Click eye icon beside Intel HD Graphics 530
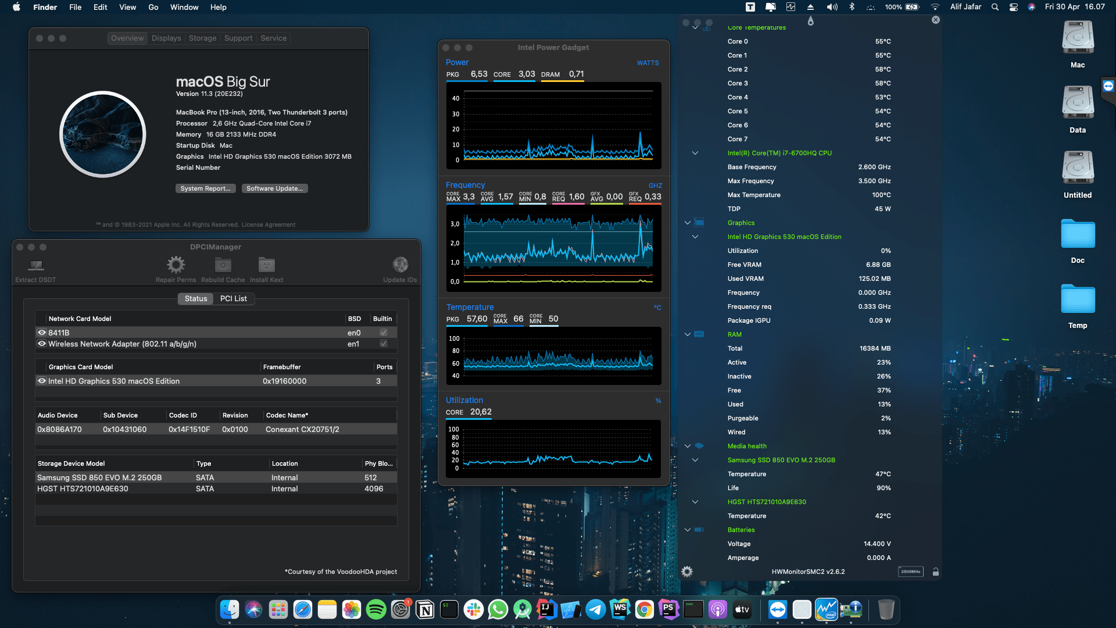Viewport: 1116px width, 628px height. coord(42,381)
